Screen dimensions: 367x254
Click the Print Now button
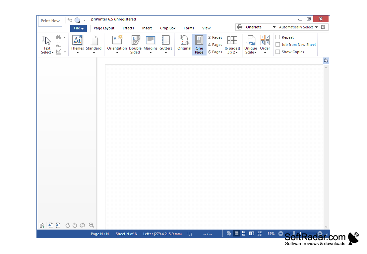pyautogui.click(x=50, y=21)
